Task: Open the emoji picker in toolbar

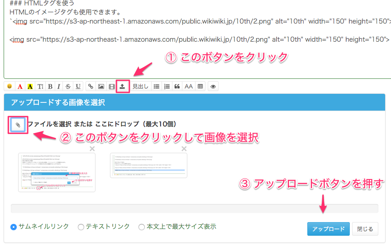Action: point(9,86)
